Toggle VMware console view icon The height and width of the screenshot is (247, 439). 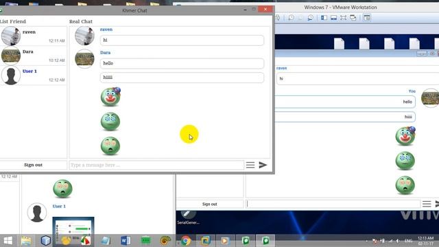tap(367, 18)
